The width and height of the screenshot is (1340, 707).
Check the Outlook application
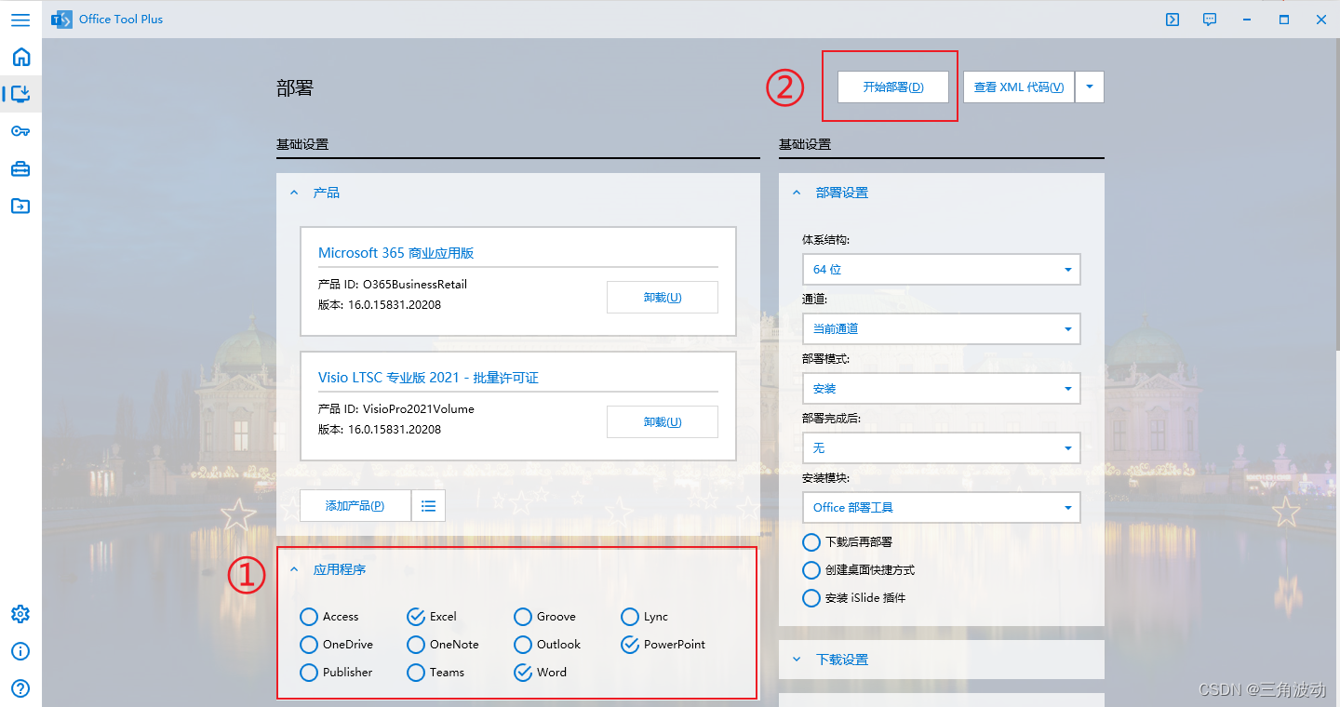pyautogui.click(x=523, y=645)
